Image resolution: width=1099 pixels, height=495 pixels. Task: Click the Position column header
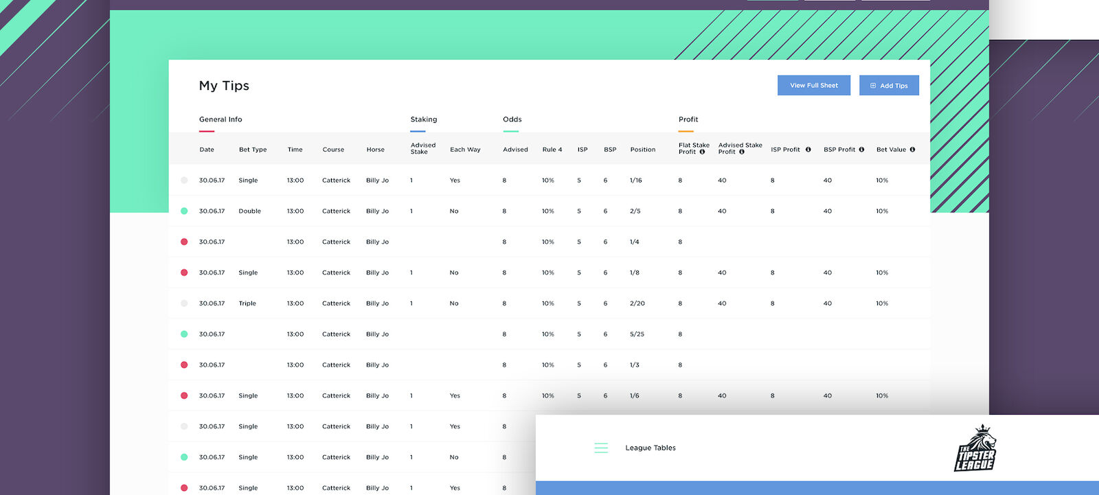click(643, 150)
